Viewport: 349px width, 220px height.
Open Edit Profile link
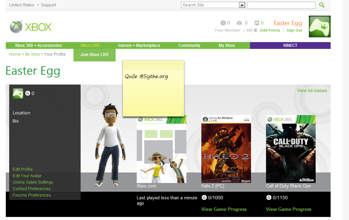(x=22, y=169)
